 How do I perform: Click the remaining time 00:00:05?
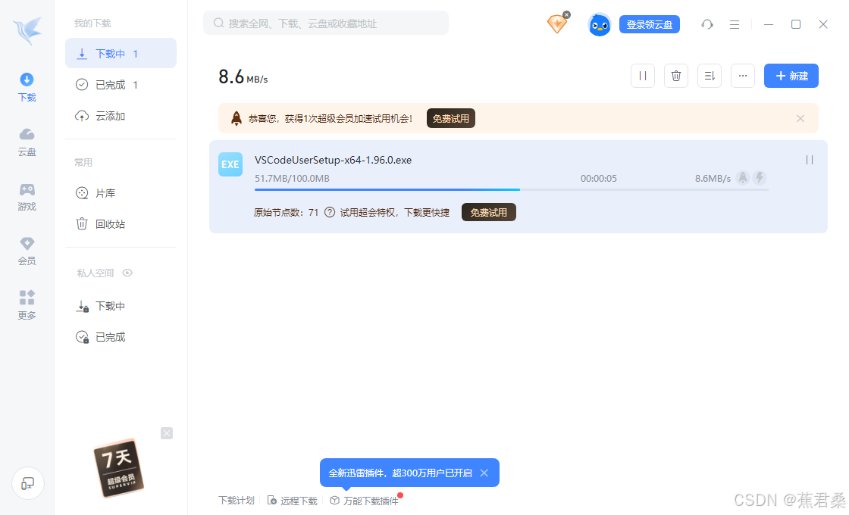[598, 179]
